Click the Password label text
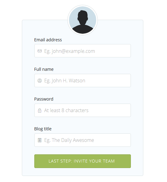Screen dimensions: 167x182 coord(44,99)
